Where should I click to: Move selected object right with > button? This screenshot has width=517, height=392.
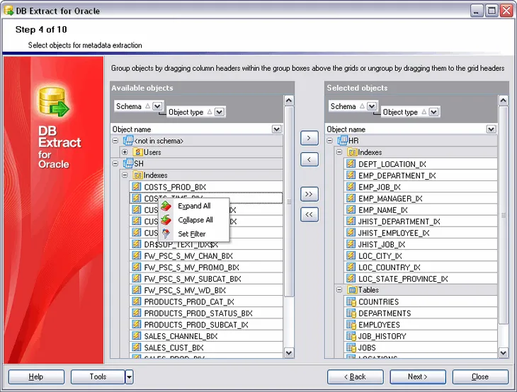(309, 138)
